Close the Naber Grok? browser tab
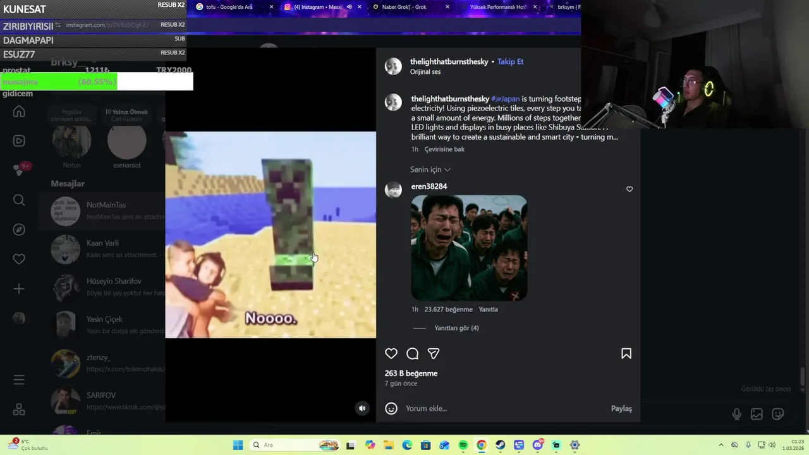 [x=447, y=7]
